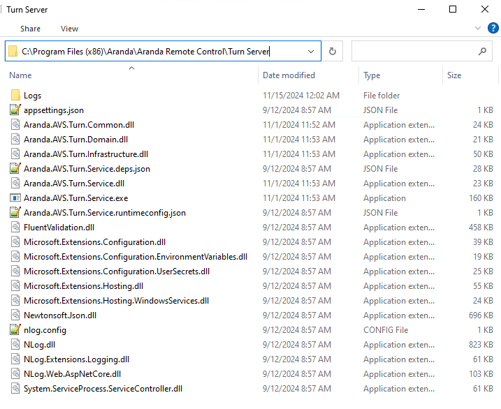501x409 pixels.
Task: Click the Aranda.AVS.Turn.Service.deps.json file icon
Action: point(15,168)
